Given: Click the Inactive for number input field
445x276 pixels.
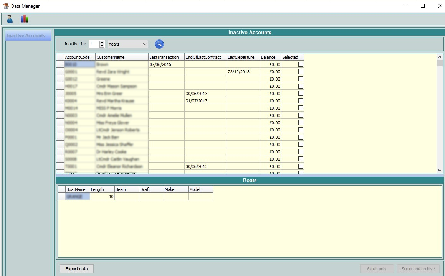Looking at the screenshot, I should (x=94, y=44).
